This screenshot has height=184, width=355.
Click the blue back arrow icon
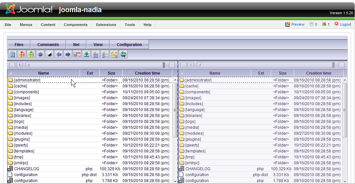pos(59,55)
